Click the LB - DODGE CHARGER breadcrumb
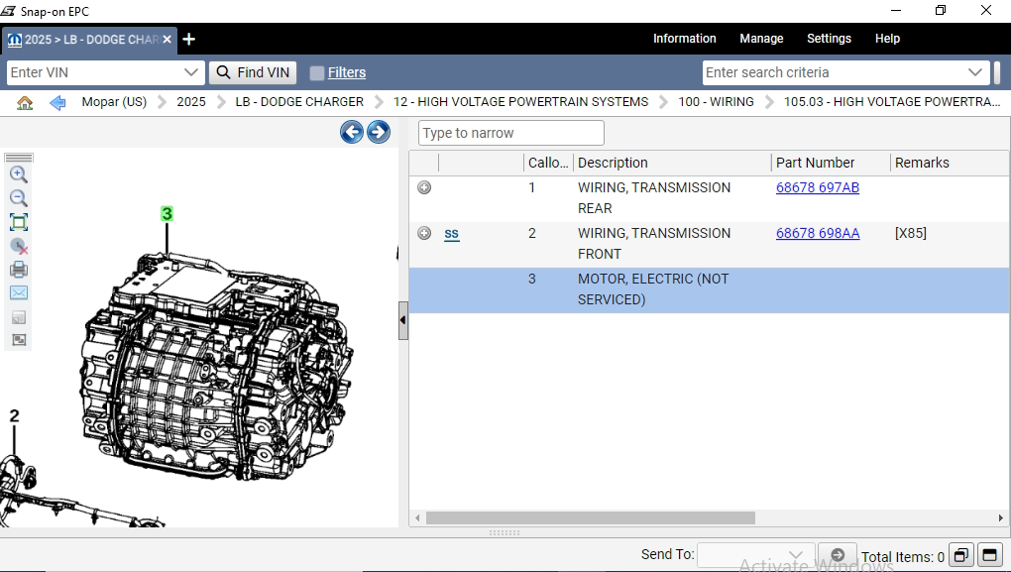 click(299, 102)
